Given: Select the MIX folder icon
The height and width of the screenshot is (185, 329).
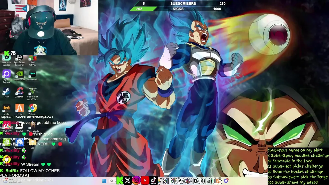Looking at the screenshot, I should tap(33, 144).
